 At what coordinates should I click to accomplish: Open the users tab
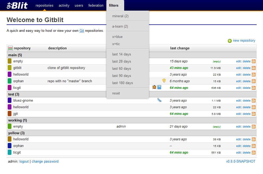79,6
